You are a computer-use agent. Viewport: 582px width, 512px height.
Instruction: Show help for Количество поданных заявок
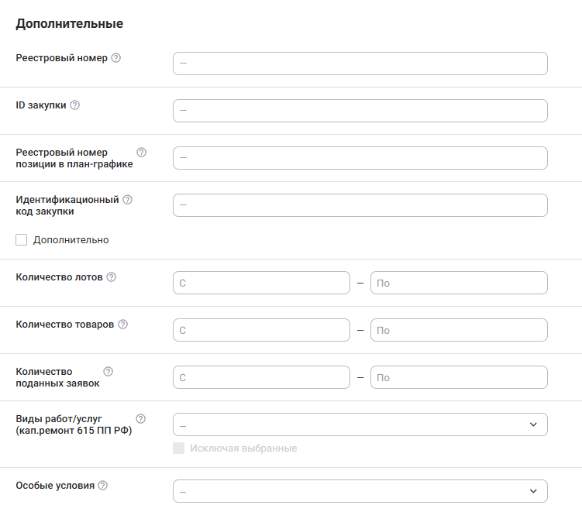108,372
